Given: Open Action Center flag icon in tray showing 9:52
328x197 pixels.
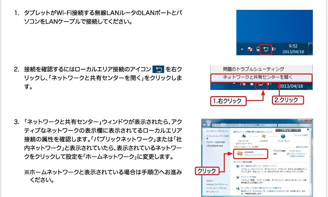Looking at the screenshot, I should point(250,49).
